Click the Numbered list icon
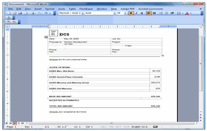The height and width of the screenshot is (131, 207). [x=161, y=13]
